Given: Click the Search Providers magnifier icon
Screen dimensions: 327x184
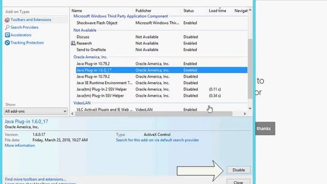Looking at the screenshot, I should coord(7,27).
